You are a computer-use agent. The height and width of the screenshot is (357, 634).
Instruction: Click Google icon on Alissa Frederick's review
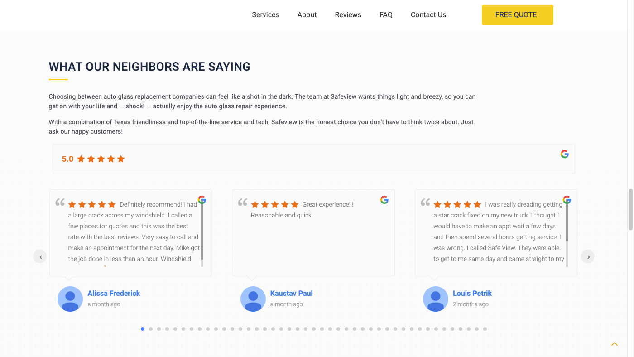pyautogui.click(x=202, y=200)
